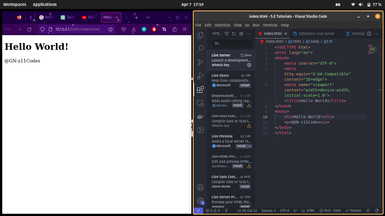Open the red hand blocker extension

154,29
